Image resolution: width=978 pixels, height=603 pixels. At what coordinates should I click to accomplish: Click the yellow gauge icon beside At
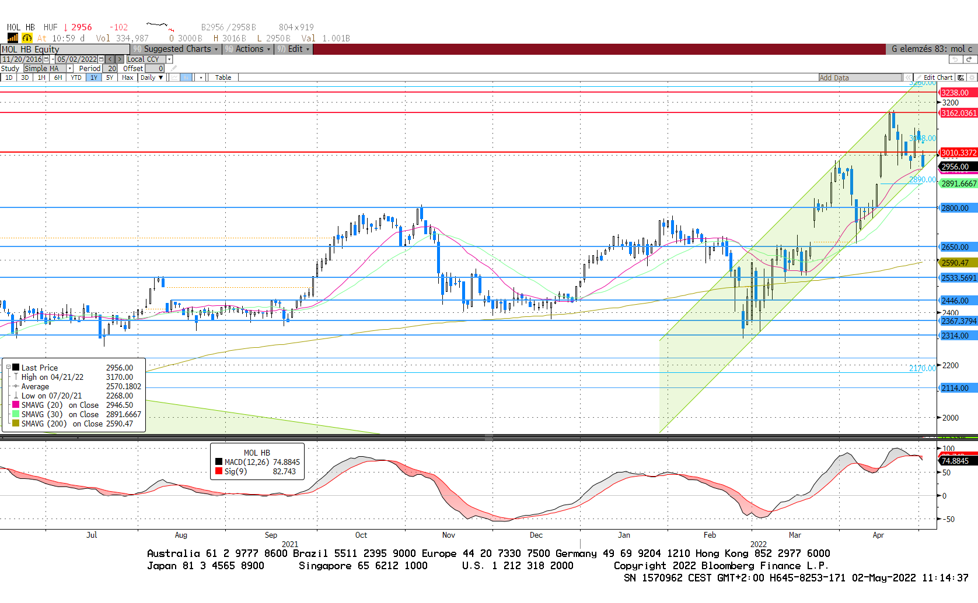point(27,38)
